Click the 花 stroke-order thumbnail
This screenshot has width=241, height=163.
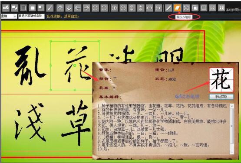tap(221, 80)
